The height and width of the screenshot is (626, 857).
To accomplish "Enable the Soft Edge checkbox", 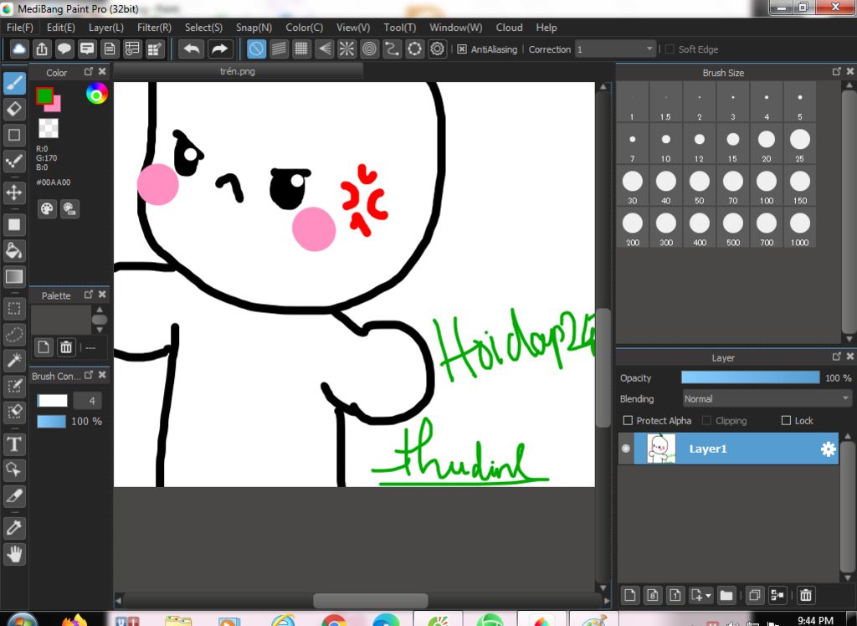I will pyautogui.click(x=670, y=49).
